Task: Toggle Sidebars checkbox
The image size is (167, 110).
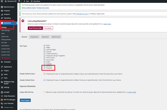Action: coord(45,64)
